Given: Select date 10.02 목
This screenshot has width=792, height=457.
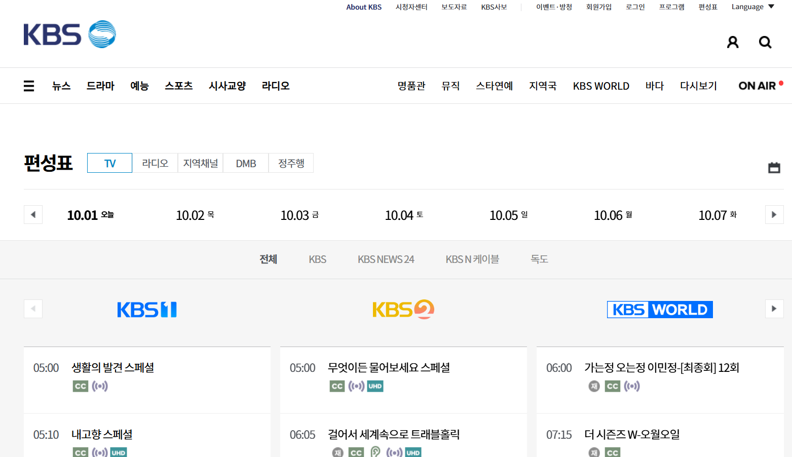Looking at the screenshot, I should pyautogui.click(x=195, y=215).
